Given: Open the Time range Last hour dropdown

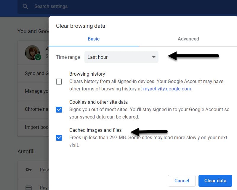Looking at the screenshot, I should 121,57.
